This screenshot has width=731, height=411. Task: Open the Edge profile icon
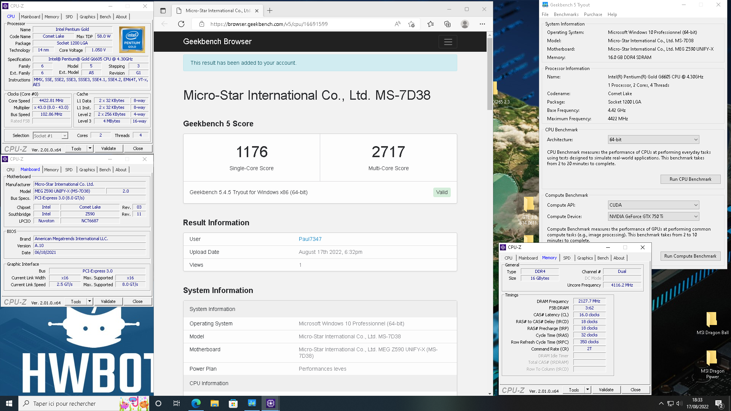point(464,24)
